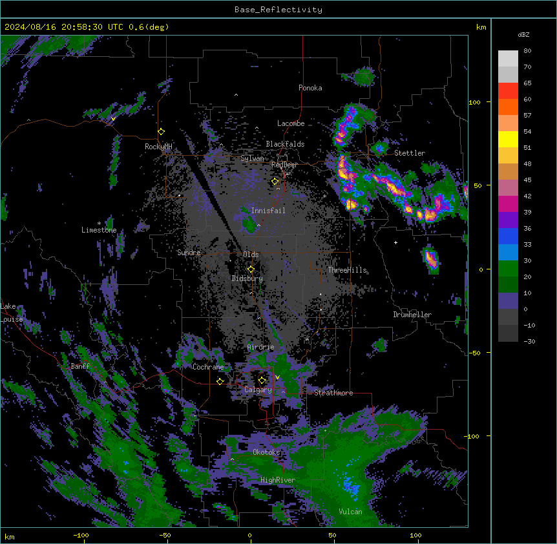The image size is (557, 544).
Task: Click the RedDeer city label
Action: click(284, 165)
